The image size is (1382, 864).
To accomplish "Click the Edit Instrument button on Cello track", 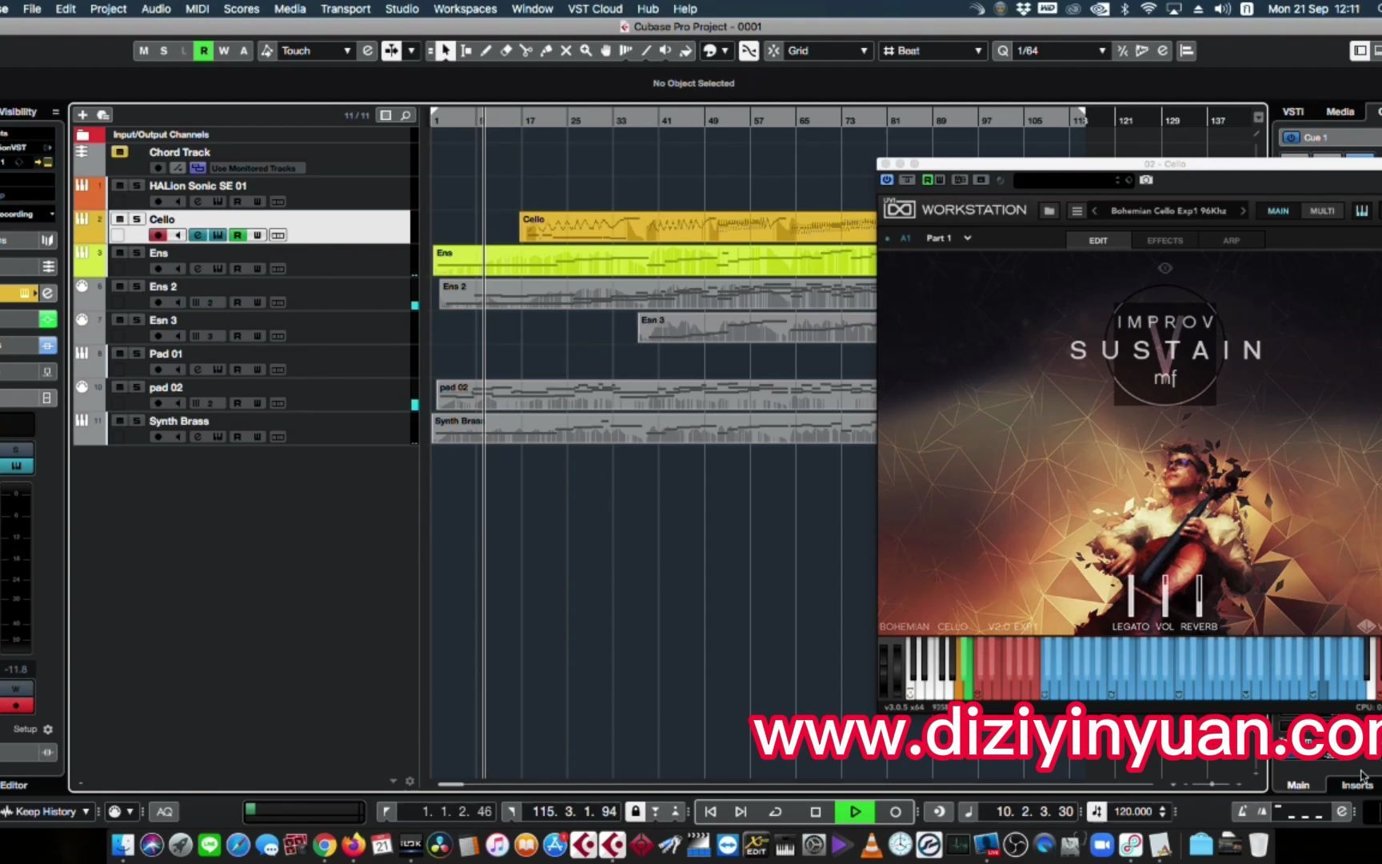I will [198, 235].
